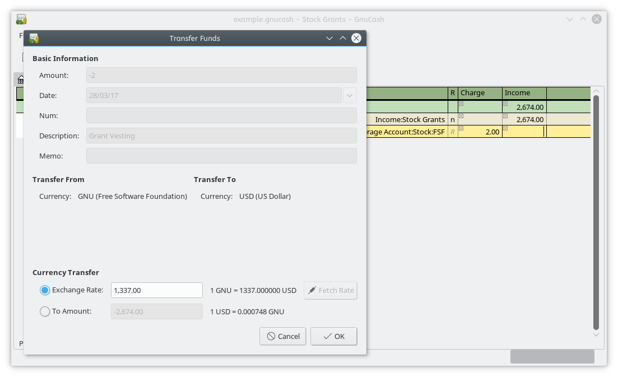Click the R column header in register
Image resolution: width=618 pixels, height=377 pixels.
coord(453,93)
